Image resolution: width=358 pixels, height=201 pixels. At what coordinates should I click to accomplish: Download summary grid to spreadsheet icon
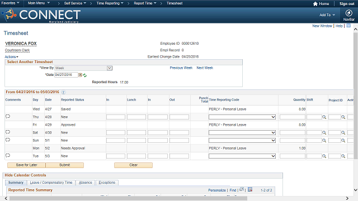[x=250, y=189]
